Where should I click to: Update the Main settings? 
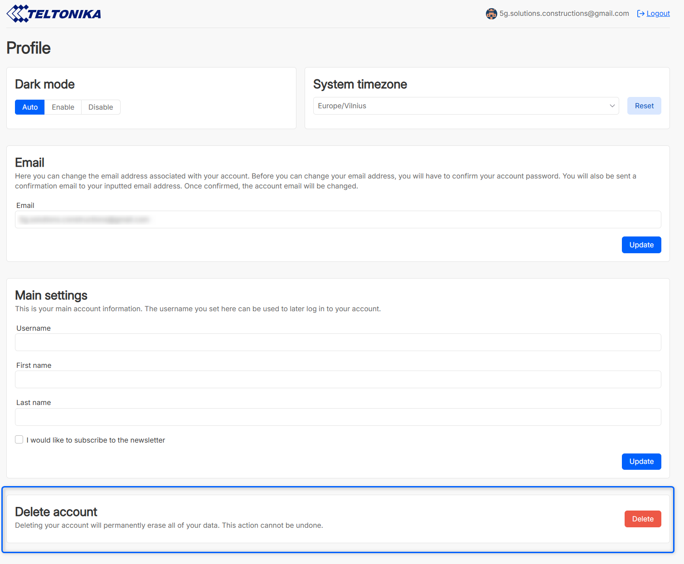[x=641, y=462]
